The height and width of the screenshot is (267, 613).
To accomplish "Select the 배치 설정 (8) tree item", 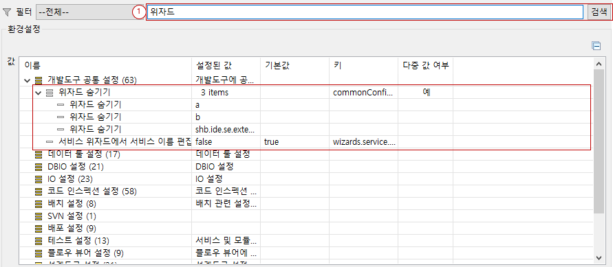I will click(x=72, y=204).
